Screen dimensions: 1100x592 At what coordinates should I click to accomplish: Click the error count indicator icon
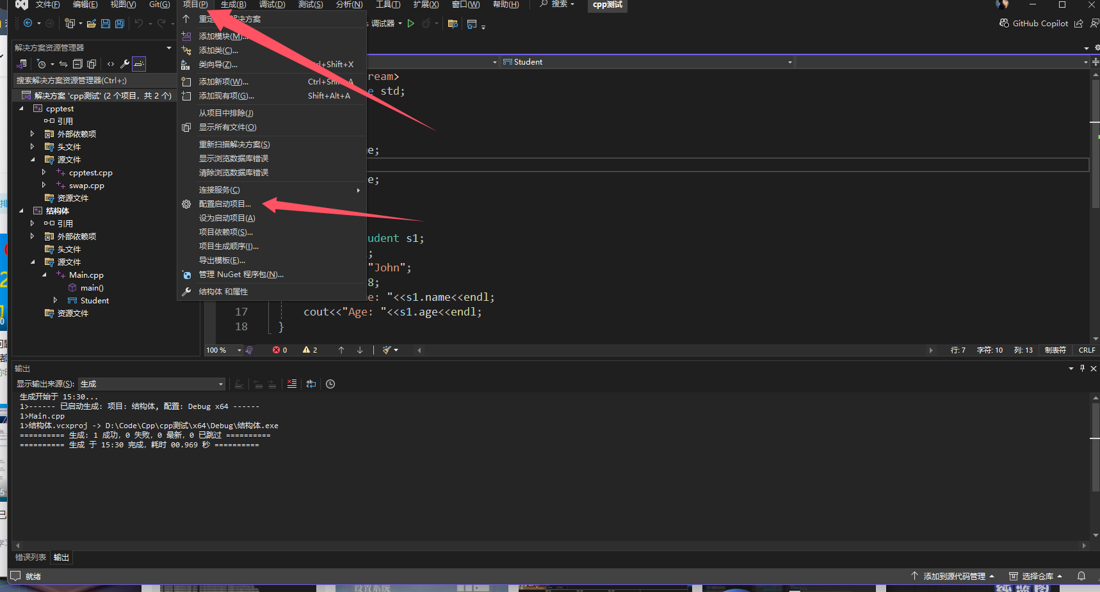pyautogui.click(x=277, y=350)
